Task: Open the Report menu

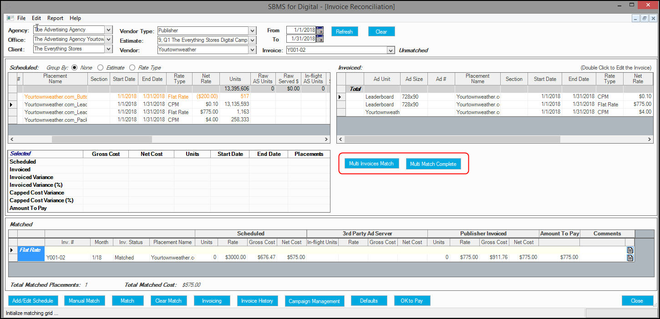Action: point(55,18)
